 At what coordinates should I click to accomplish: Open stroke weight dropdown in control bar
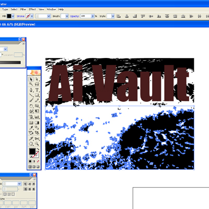click(x=49, y=16)
